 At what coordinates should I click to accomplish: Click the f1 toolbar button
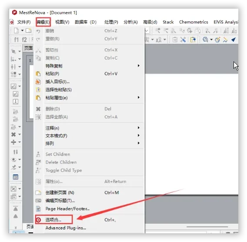click(x=16, y=40)
